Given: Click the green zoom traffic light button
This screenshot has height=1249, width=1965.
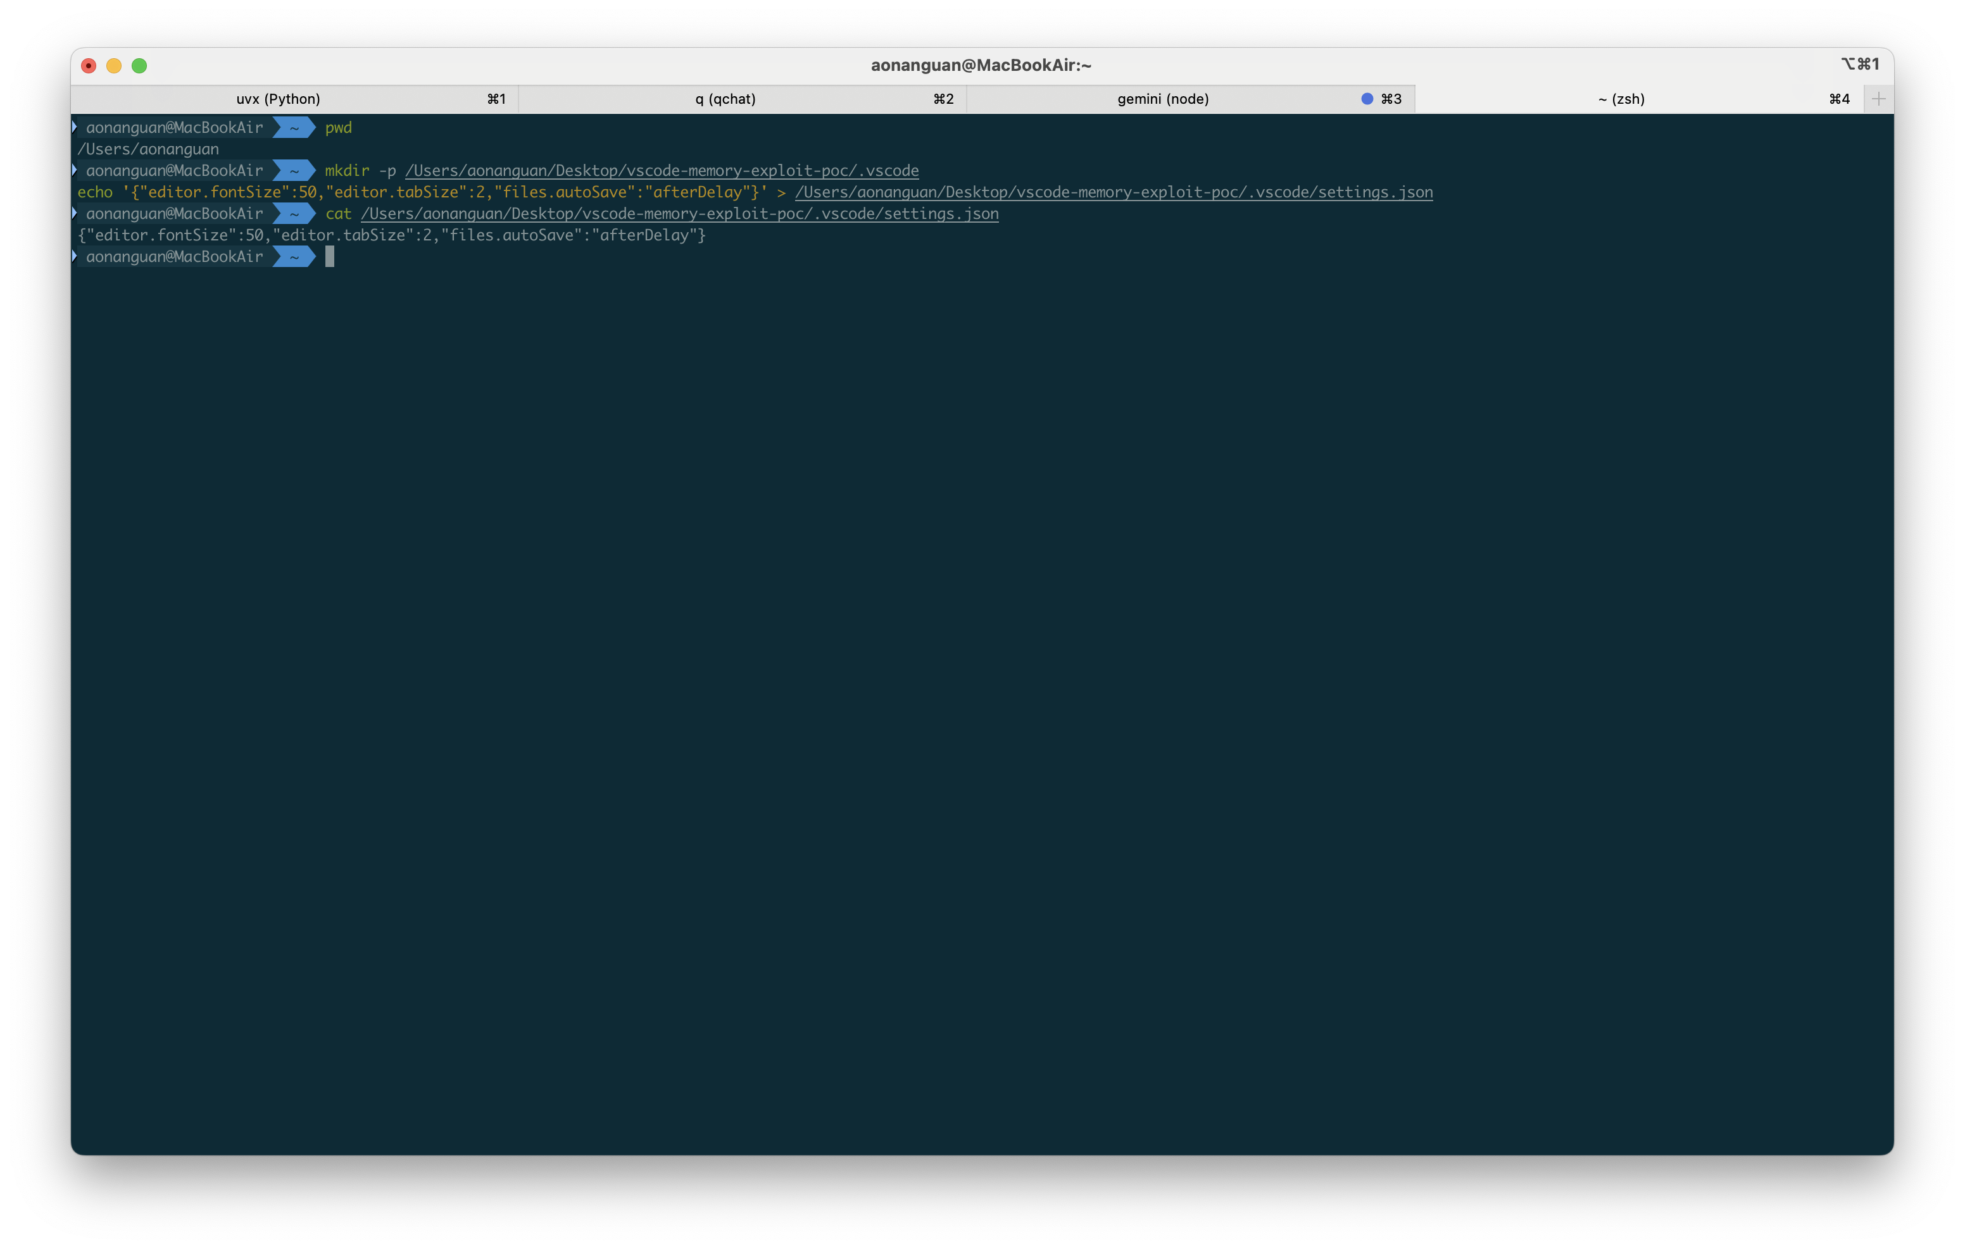Looking at the screenshot, I should click(139, 66).
